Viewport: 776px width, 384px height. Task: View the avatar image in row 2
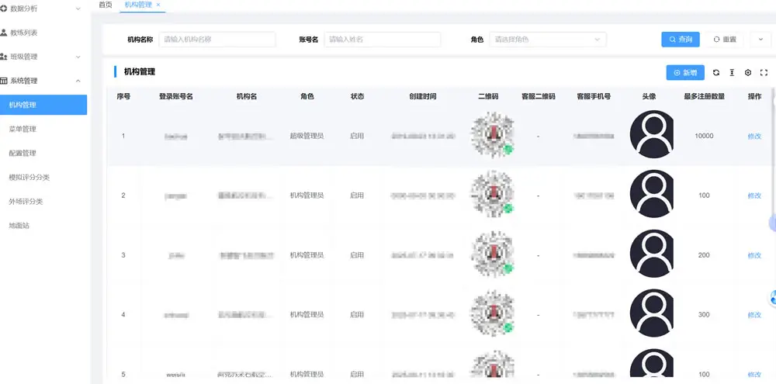pyautogui.click(x=653, y=194)
